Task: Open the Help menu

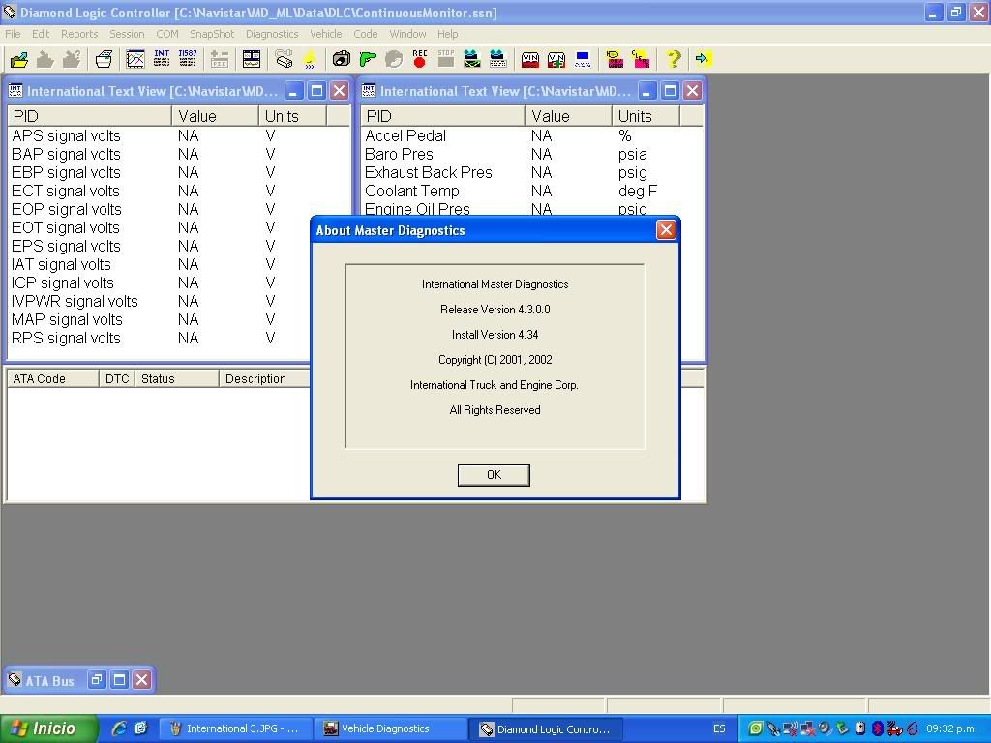Action: click(447, 34)
